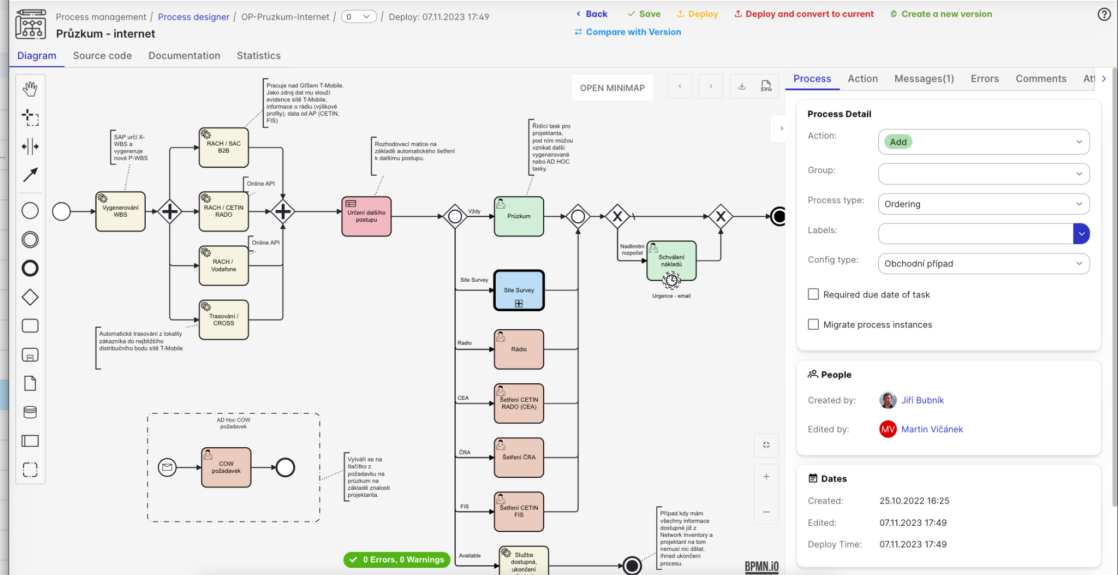The height and width of the screenshot is (575, 1118).
Task: Open the version number dropdown
Action: coord(359,17)
